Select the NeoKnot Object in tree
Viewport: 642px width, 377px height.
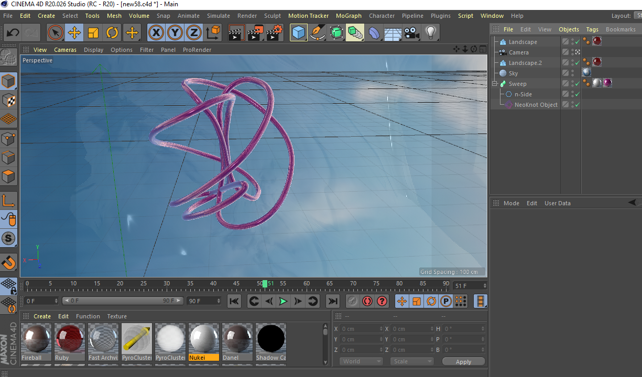[536, 105]
